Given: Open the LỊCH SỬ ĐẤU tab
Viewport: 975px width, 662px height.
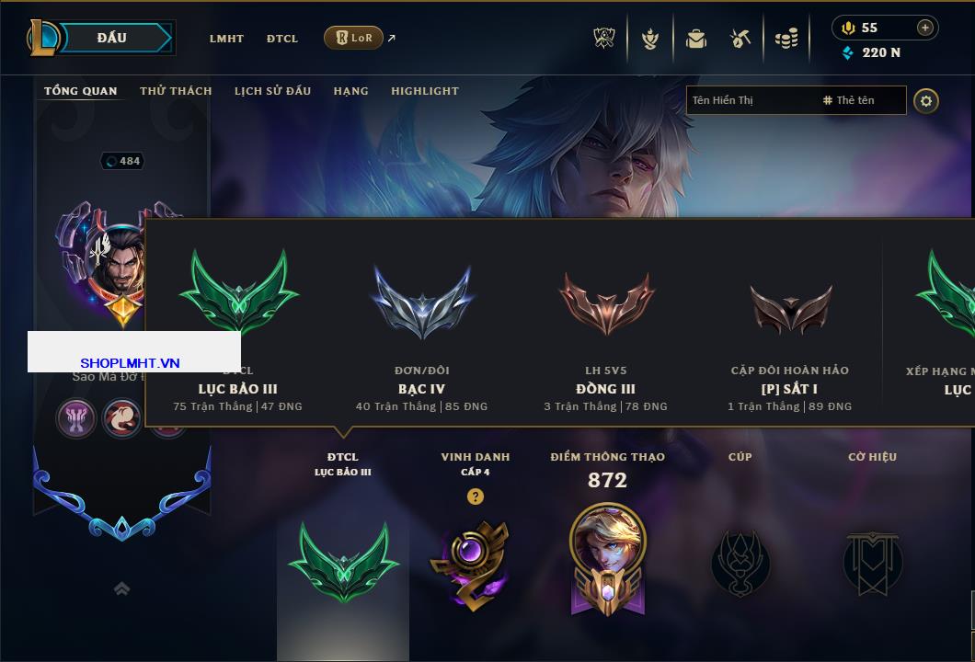Looking at the screenshot, I should click(x=272, y=91).
